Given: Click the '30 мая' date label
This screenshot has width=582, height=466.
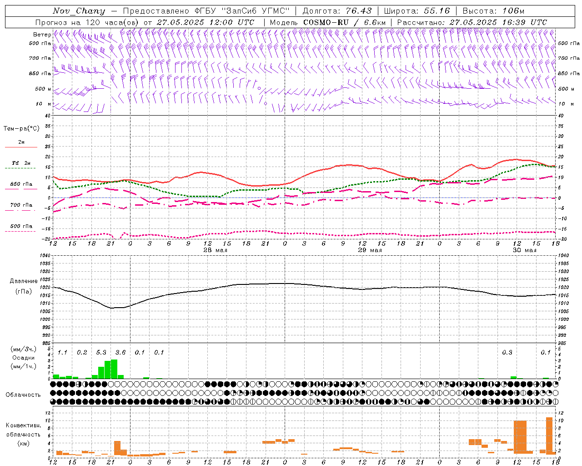Looking at the screenshot, I should [524, 250].
